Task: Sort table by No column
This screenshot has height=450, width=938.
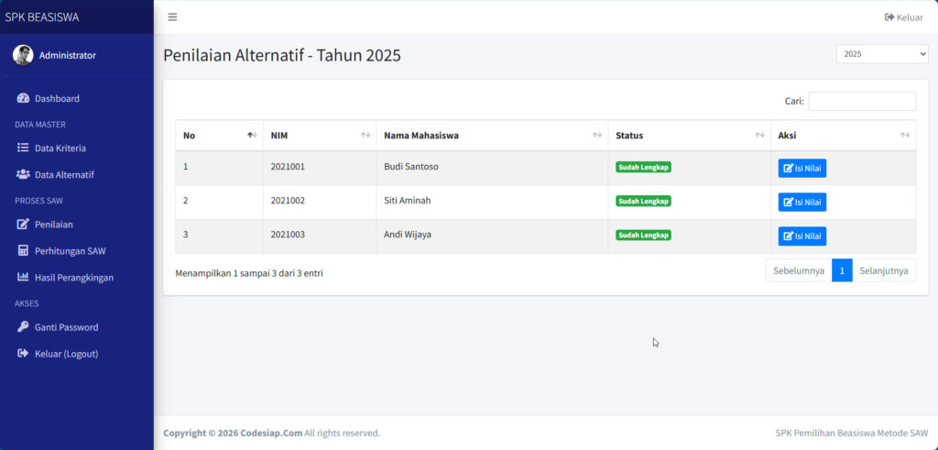Action: [x=218, y=136]
